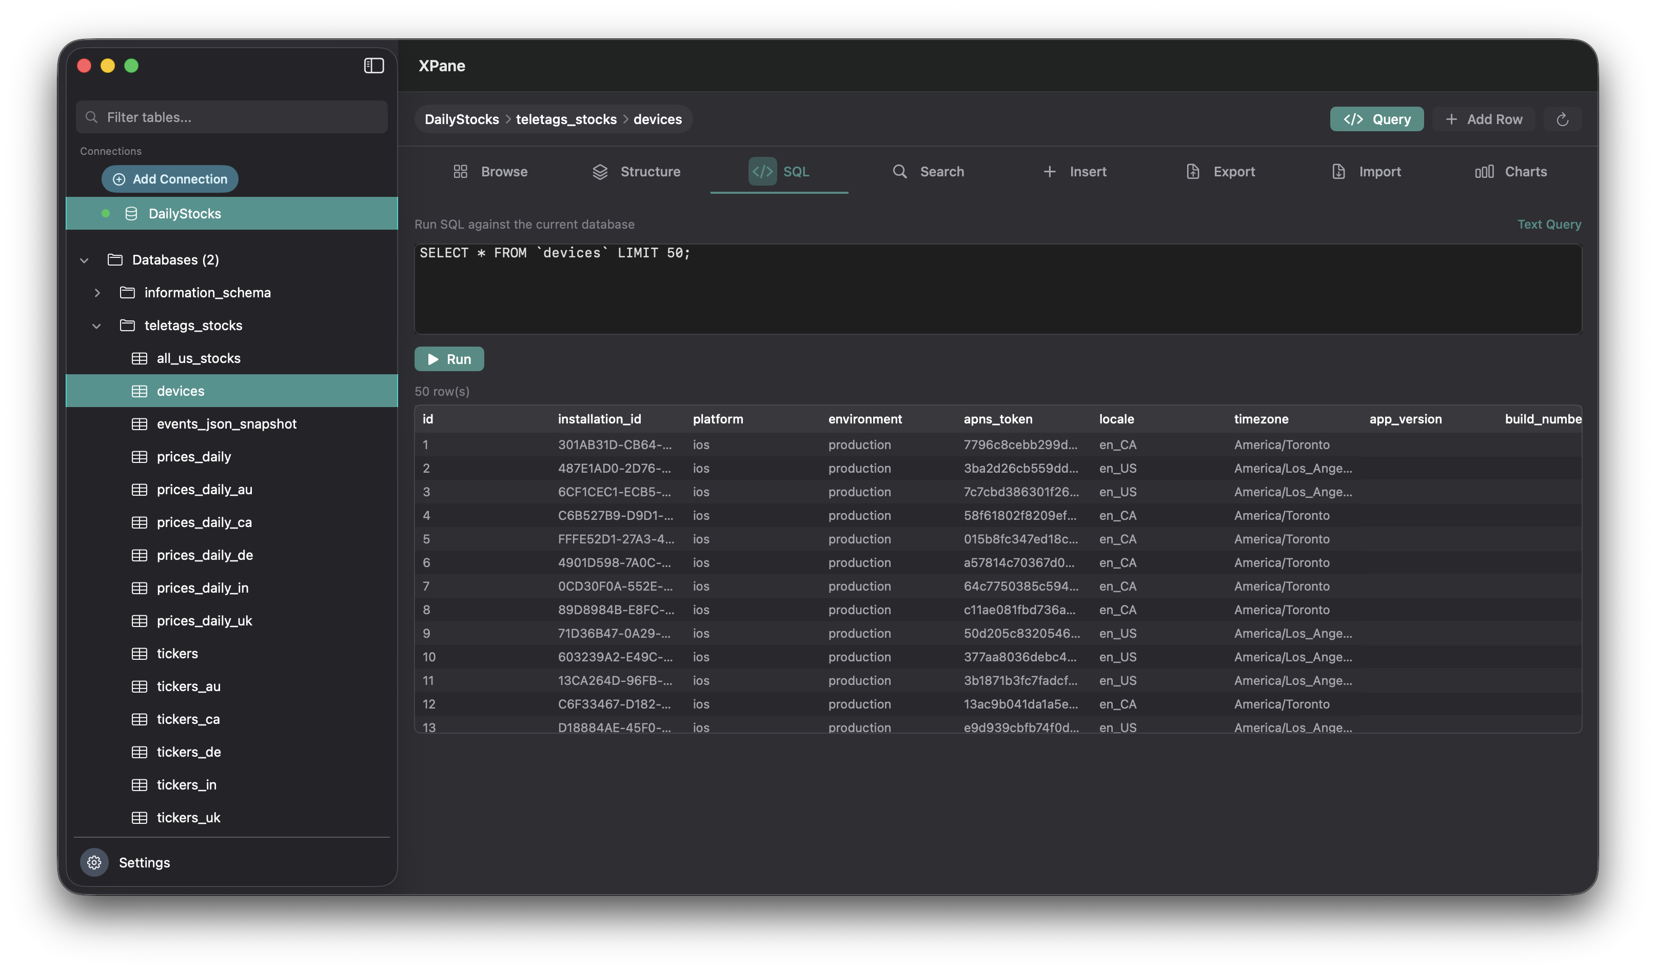
Task: Click cell 301AB31D-CB64-... in row 1
Action: [615, 445]
